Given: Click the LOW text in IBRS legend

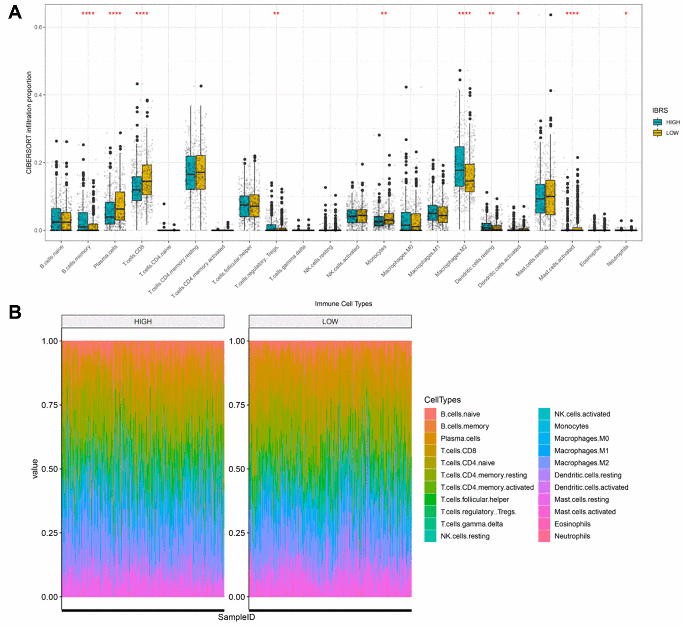Looking at the screenshot, I should (672, 133).
